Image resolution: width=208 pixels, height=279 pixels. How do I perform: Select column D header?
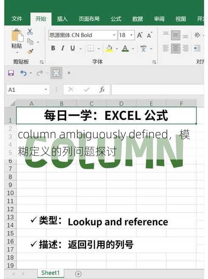pos(121,103)
